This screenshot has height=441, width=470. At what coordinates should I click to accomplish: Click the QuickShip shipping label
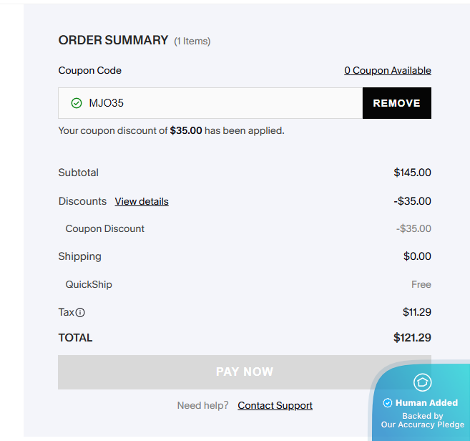click(x=89, y=284)
